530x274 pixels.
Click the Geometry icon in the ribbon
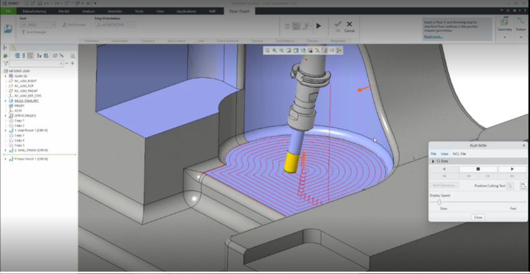[504, 25]
